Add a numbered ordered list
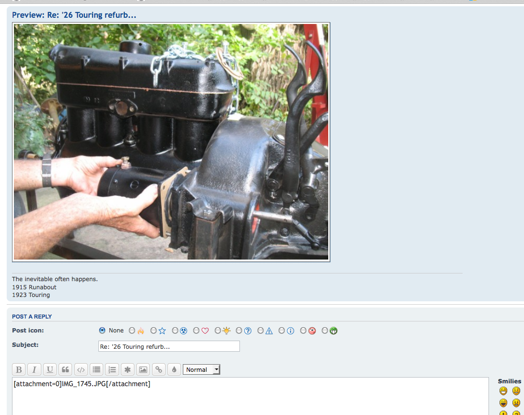The image size is (524, 415). tap(112, 369)
